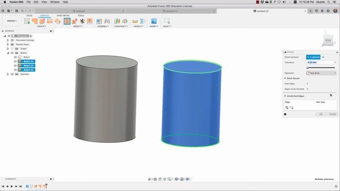
Task: Open the data panel grid icon
Action: (3, 11)
